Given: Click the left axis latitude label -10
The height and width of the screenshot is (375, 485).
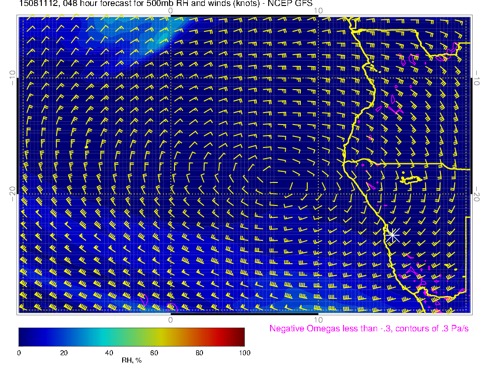Looking at the screenshot, I should 12,78.
